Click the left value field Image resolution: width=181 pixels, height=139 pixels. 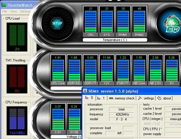(128, 133)
